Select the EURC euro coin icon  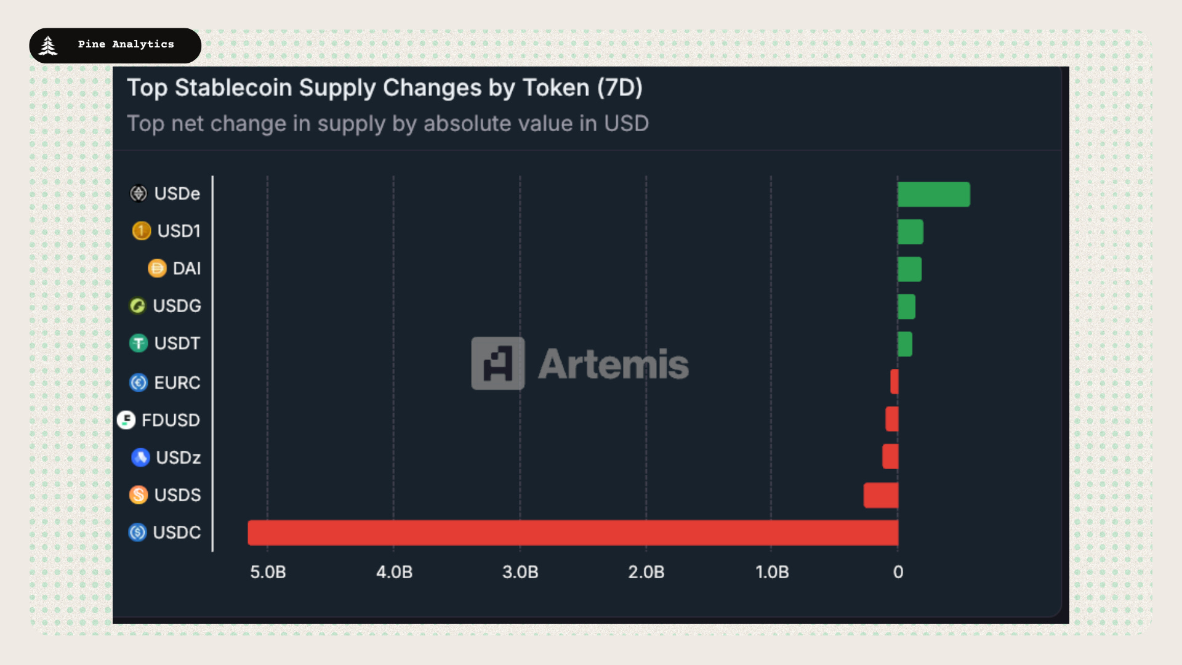[139, 382]
